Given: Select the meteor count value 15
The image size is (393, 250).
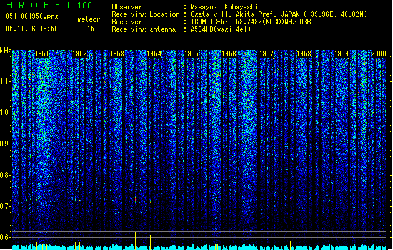Looking at the screenshot, I should 91,29.
